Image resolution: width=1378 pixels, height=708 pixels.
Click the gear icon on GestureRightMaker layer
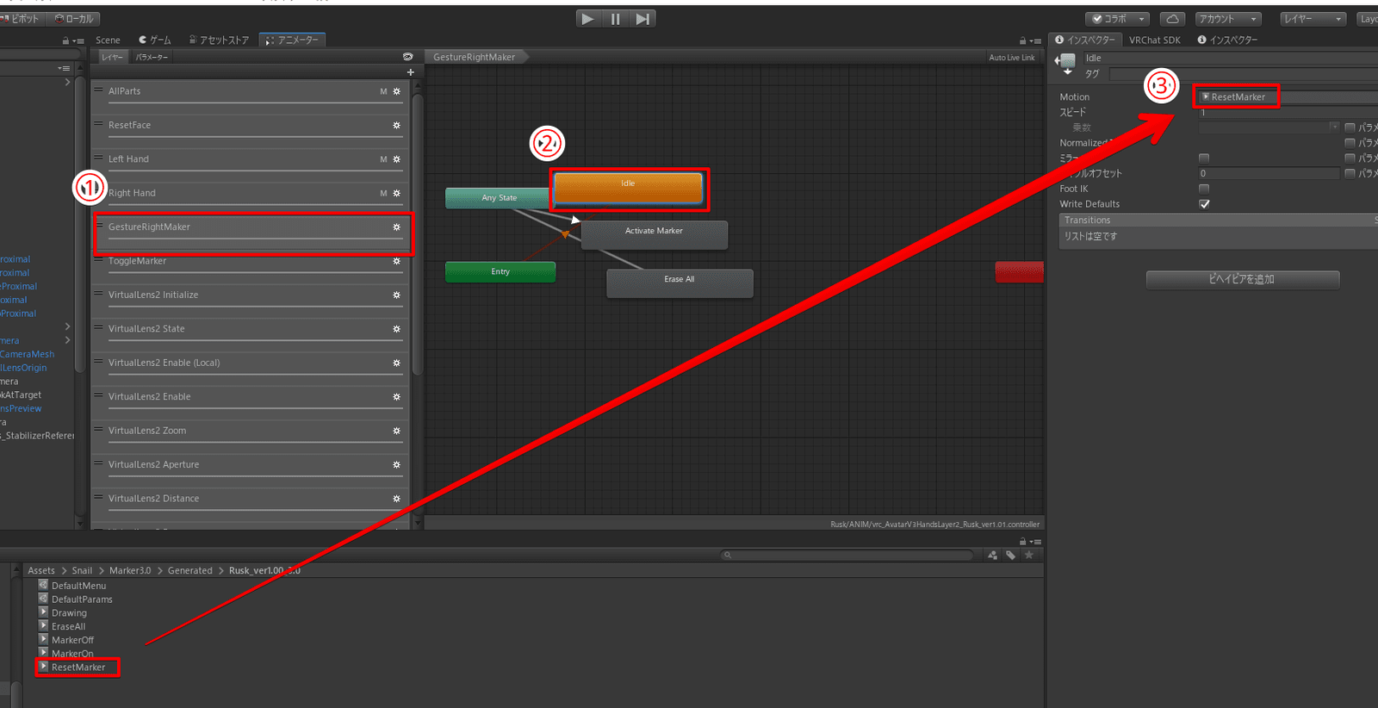pos(396,227)
